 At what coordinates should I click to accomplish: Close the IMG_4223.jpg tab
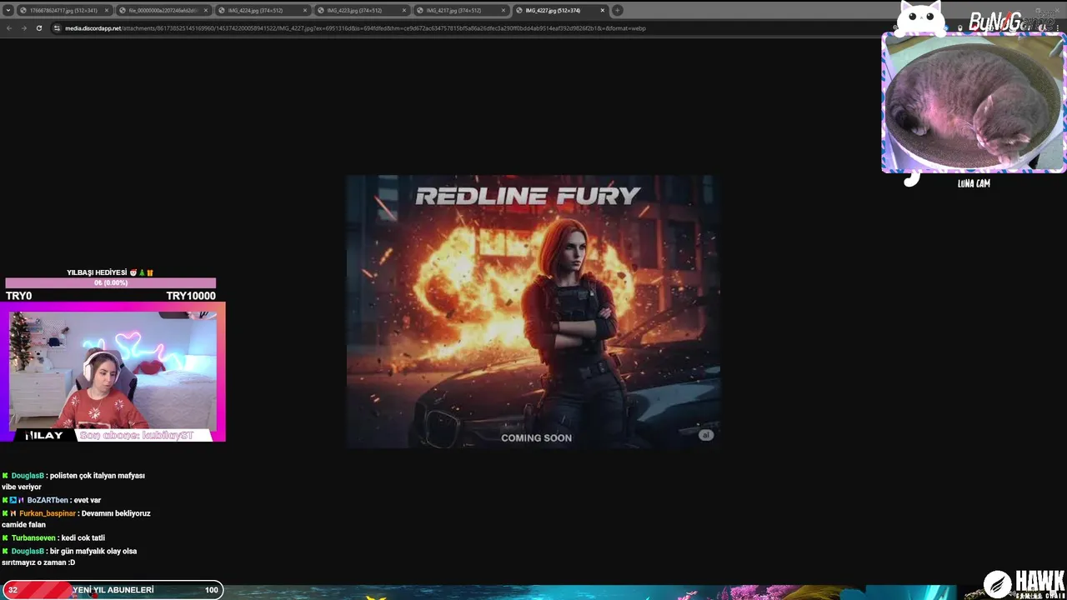point(404,10)
